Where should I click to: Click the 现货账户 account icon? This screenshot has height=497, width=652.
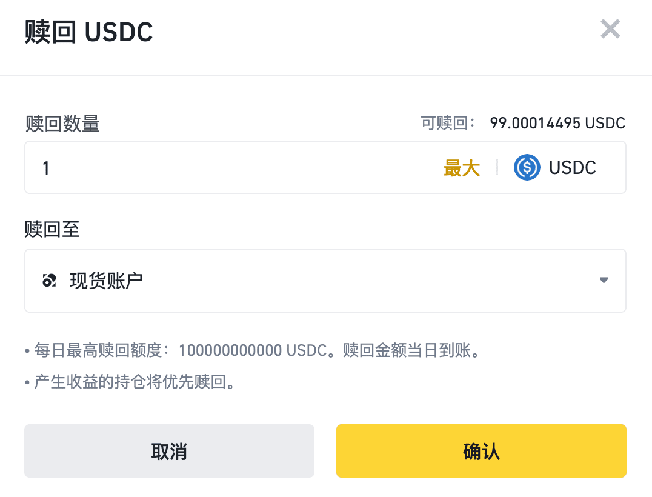click(49, 281)
